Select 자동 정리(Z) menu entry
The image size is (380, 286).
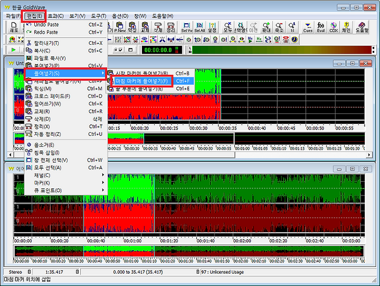pyautogui.click(x=66, y=134)
